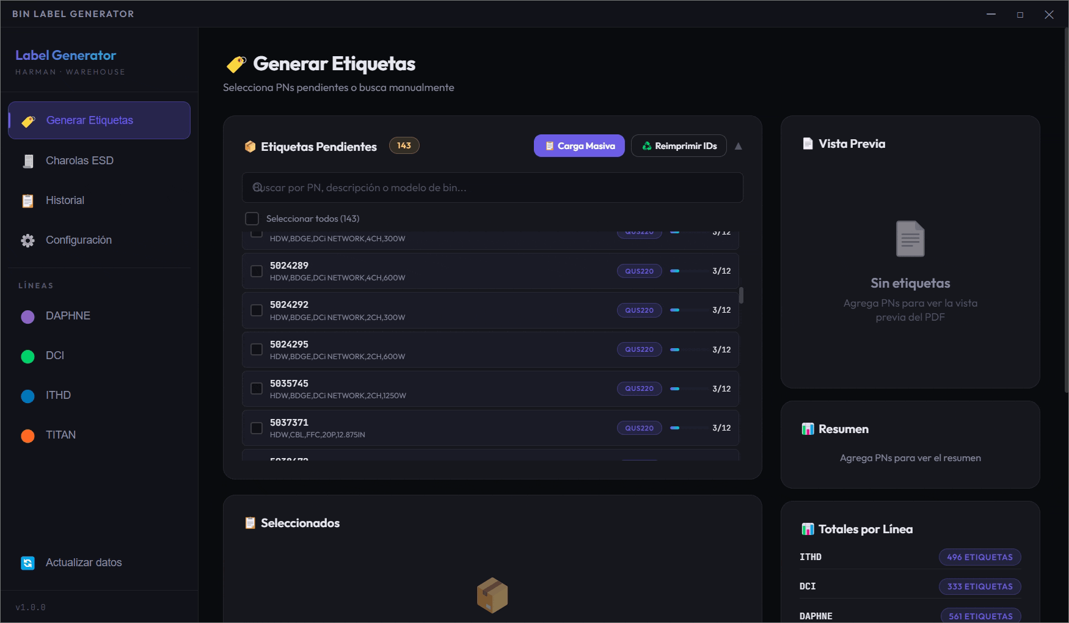This screenshot has width=1069, height=623.
Task: Collapse the pending labels list with the triangle
Action: [x=738, y=145]
